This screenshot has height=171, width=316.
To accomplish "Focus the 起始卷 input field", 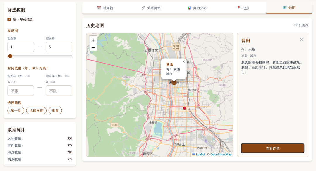I will [20, 47].
